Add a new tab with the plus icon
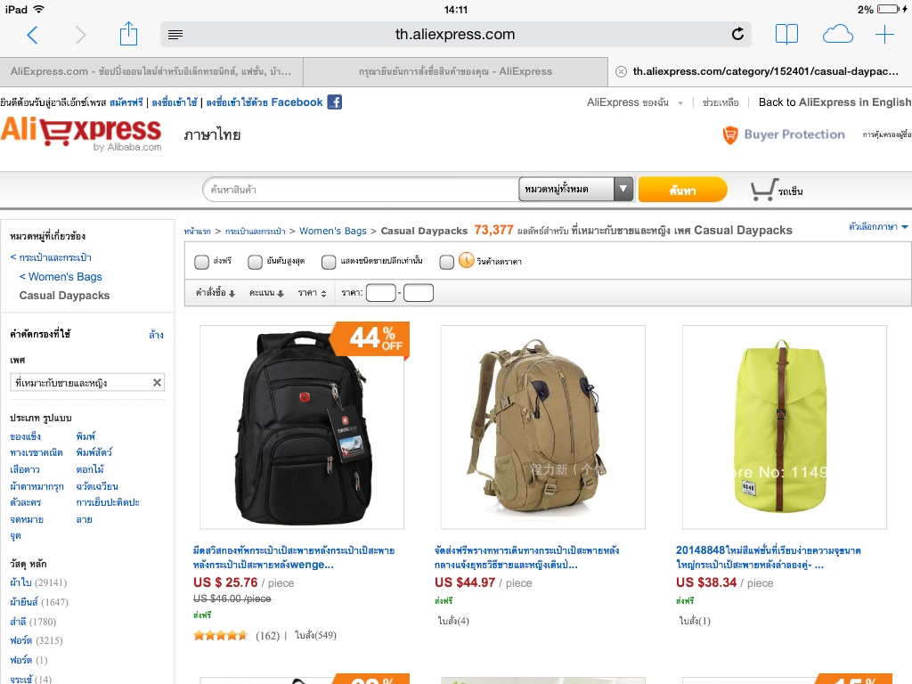Viewport: 912px width, 684px height. tap(884, 35)
